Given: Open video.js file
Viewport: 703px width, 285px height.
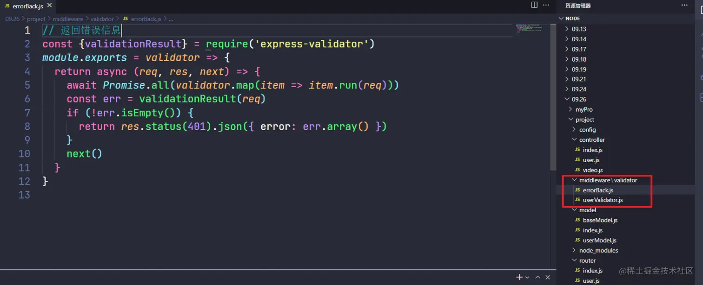Looking at the screenshot, I should (592, 170).
